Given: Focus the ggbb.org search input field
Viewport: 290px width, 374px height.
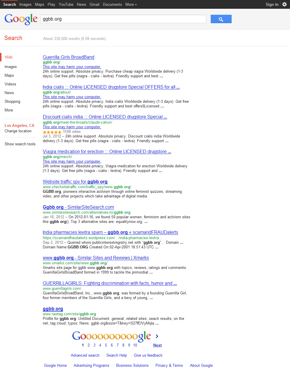Looking at the screenshot, I should [123, 19].
